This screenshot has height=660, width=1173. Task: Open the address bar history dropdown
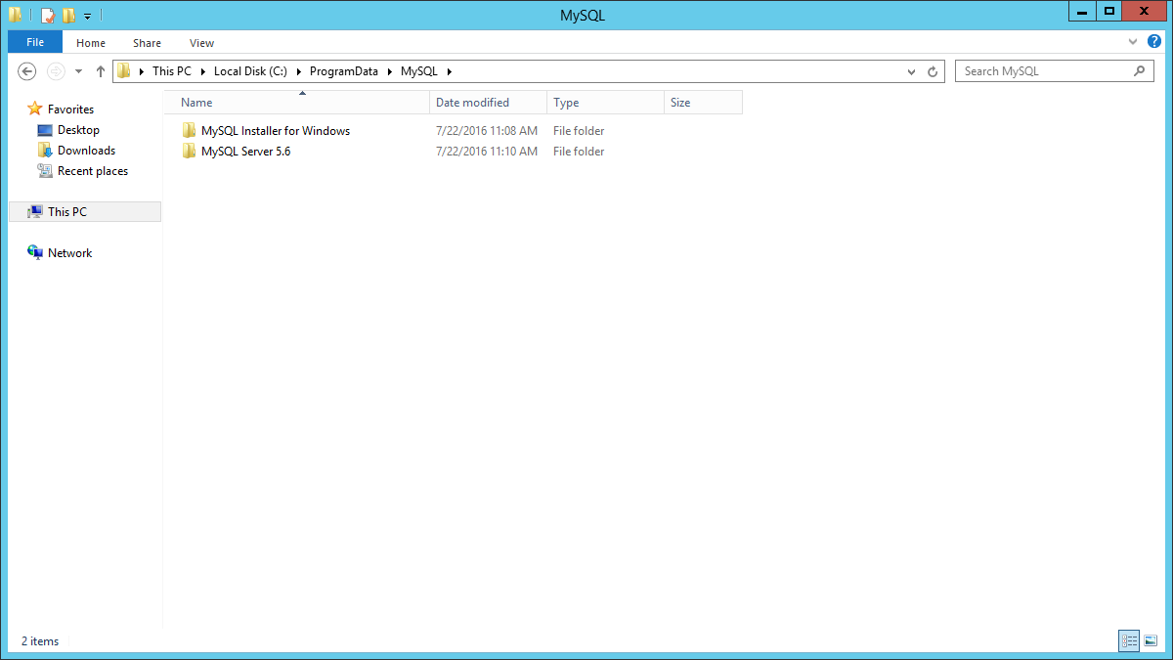point(911,71)
